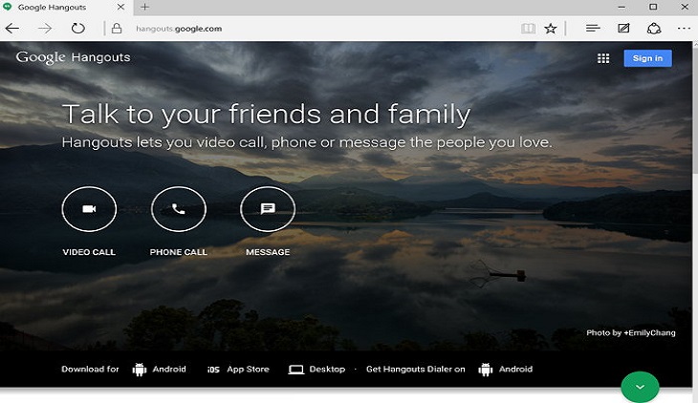Image resolution: width=698 pixels, height=403 pixels.
Task: Click the 'Talk to your friends and family' heading
Action: click(x=266, y=115)
